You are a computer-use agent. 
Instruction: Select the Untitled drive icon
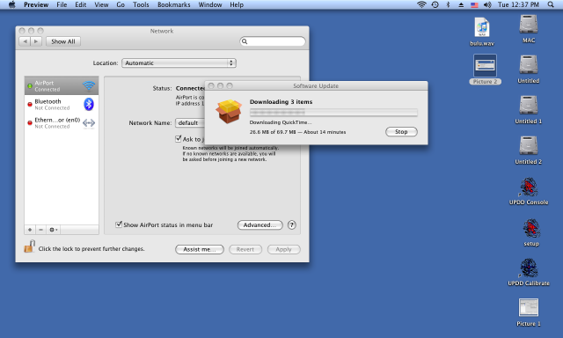[x=529, y=69]
